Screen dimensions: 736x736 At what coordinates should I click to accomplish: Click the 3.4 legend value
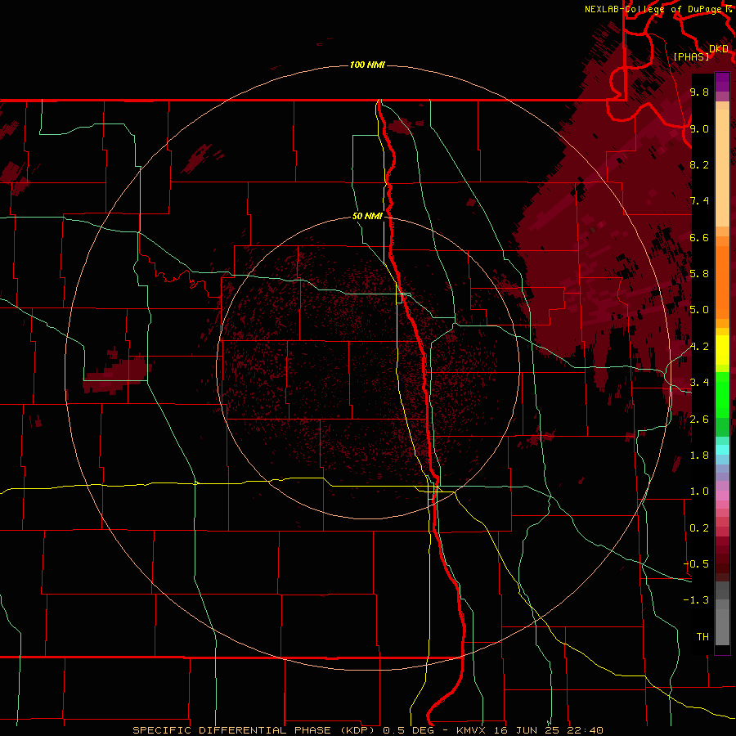pos(699,383)
